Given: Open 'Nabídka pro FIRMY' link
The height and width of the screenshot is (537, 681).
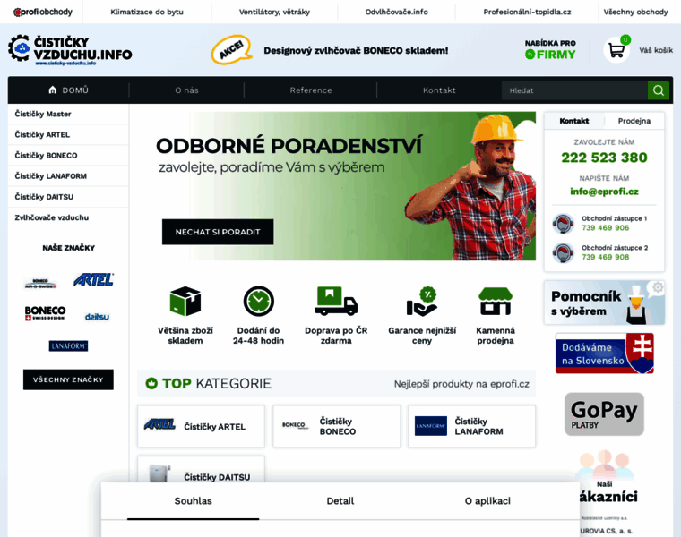Looking at the screenshot, I should 550,49.
